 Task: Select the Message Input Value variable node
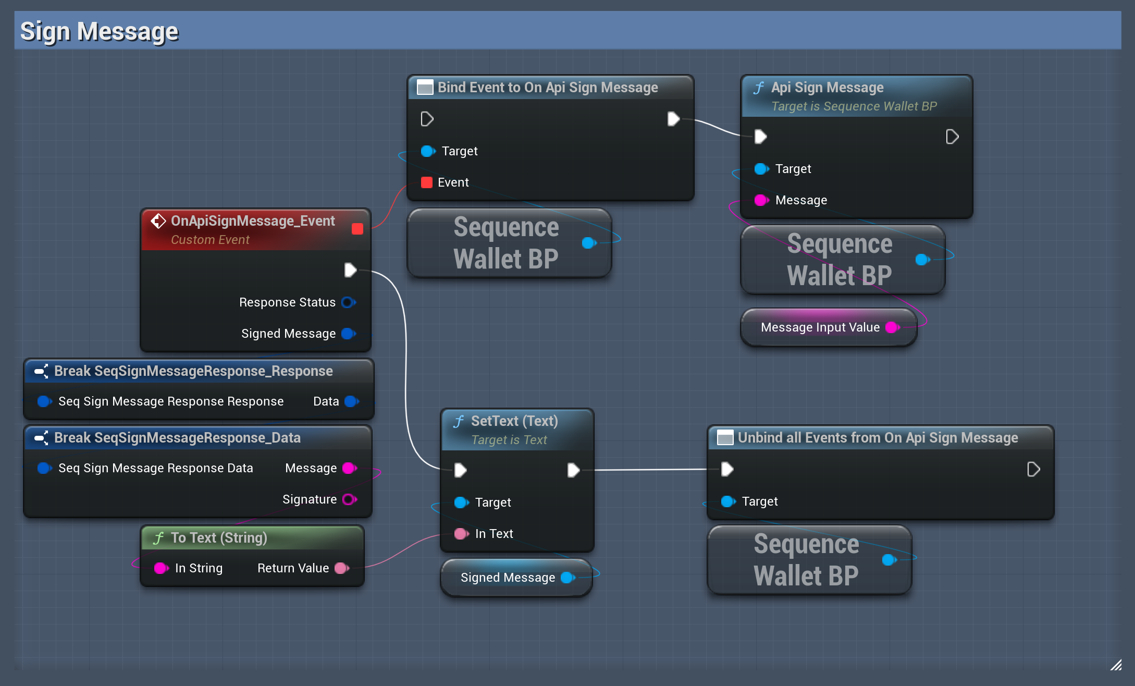[820, 327]
